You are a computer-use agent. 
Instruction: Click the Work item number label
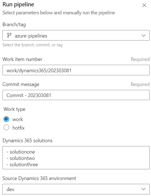23,59
